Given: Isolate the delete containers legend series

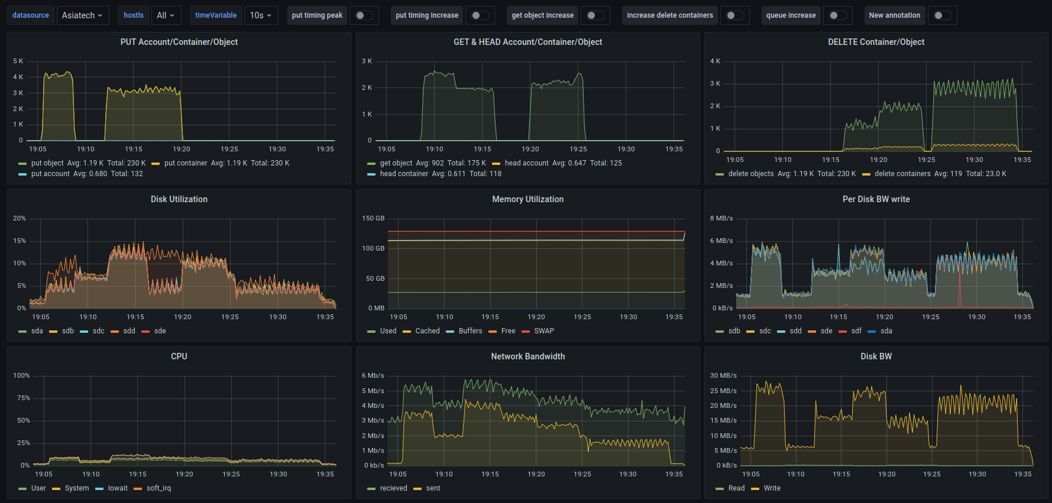Looking at the screenshot, I should [902, 174].
